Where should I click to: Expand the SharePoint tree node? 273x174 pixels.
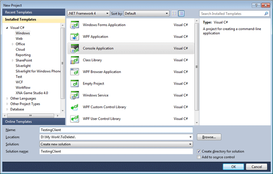point(13,60)
